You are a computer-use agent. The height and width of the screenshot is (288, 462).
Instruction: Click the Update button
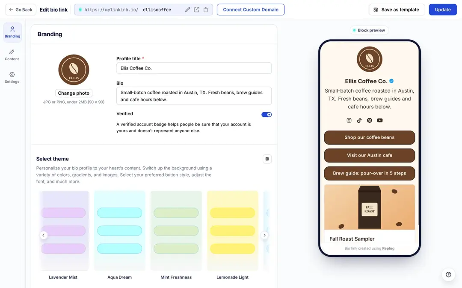[443, 10]
